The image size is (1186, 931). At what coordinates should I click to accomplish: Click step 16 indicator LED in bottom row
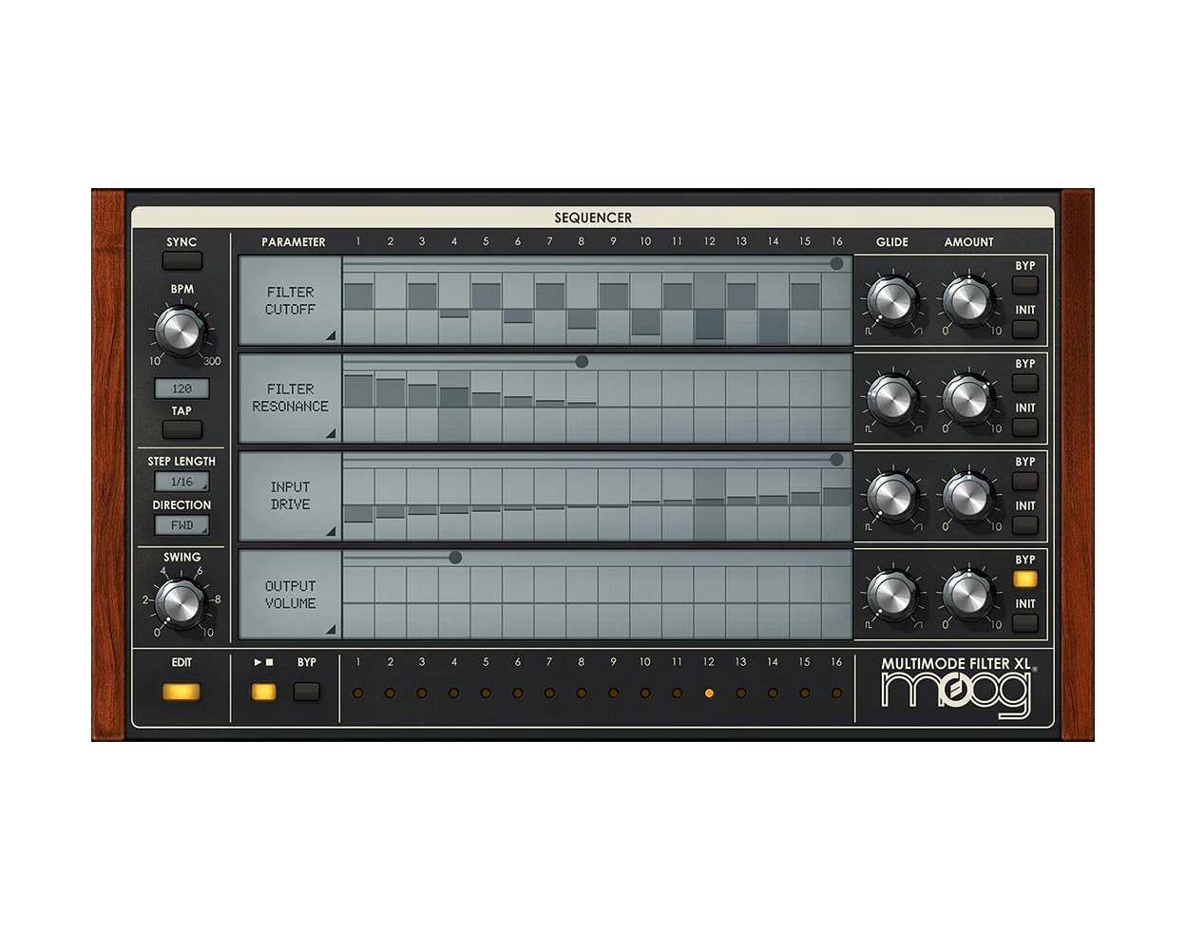tap(836, 693)
